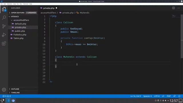This screenshot has width=183, height=103.
Task: Open Futbolcu.php in the explorer
Action: tap(20, 35)
